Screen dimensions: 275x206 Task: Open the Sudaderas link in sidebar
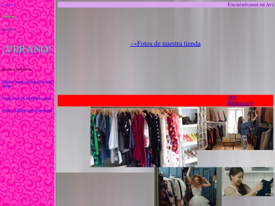click(x=9, y=29)
